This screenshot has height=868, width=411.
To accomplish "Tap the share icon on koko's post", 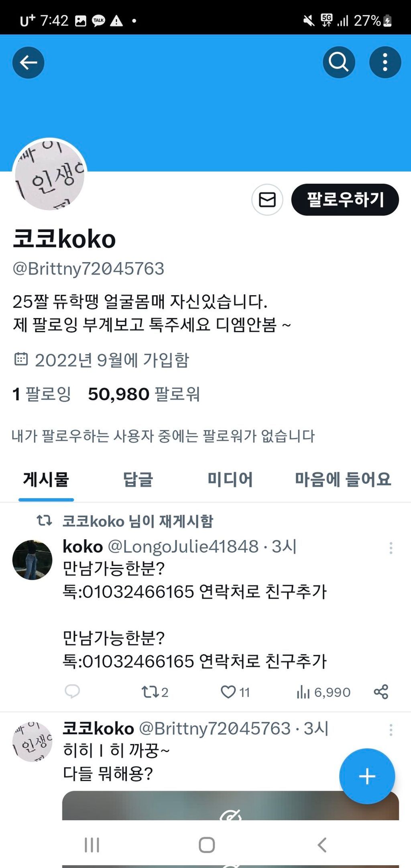I will 381,692.
